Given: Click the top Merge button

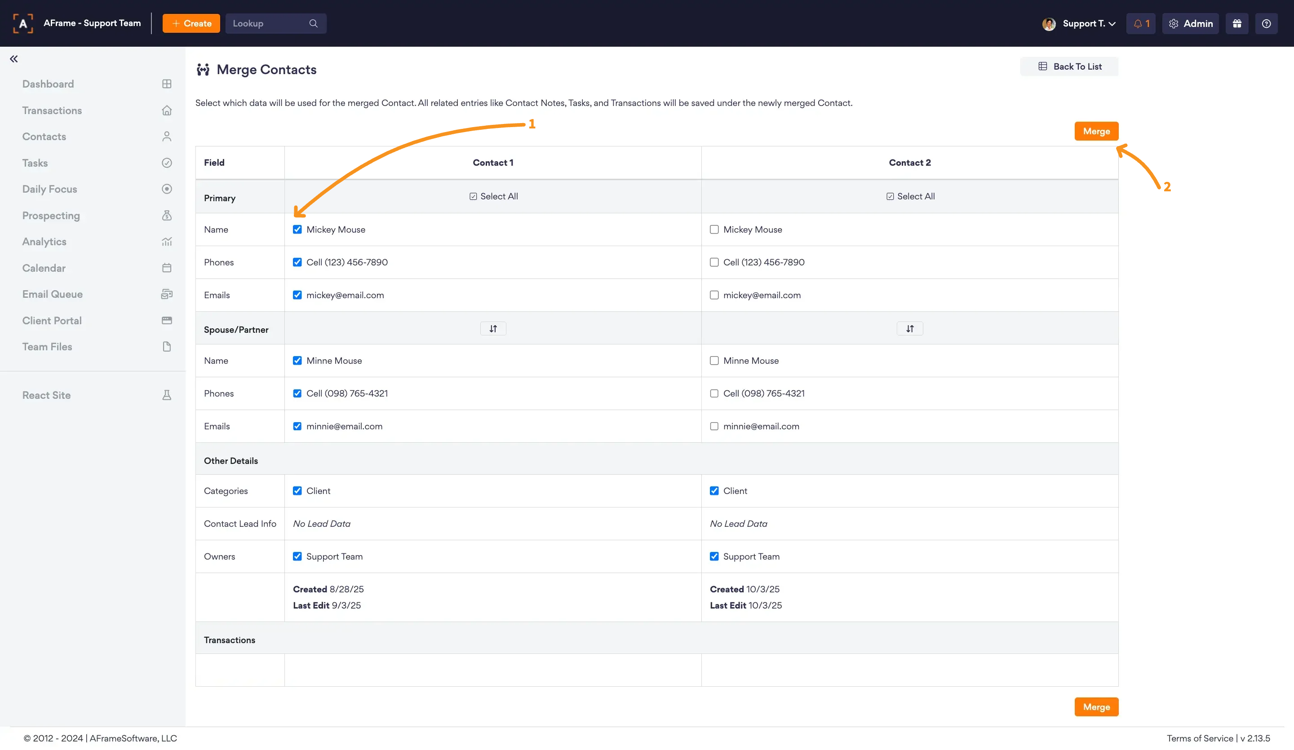Looking at the screenshot, I should (1096, 132).
